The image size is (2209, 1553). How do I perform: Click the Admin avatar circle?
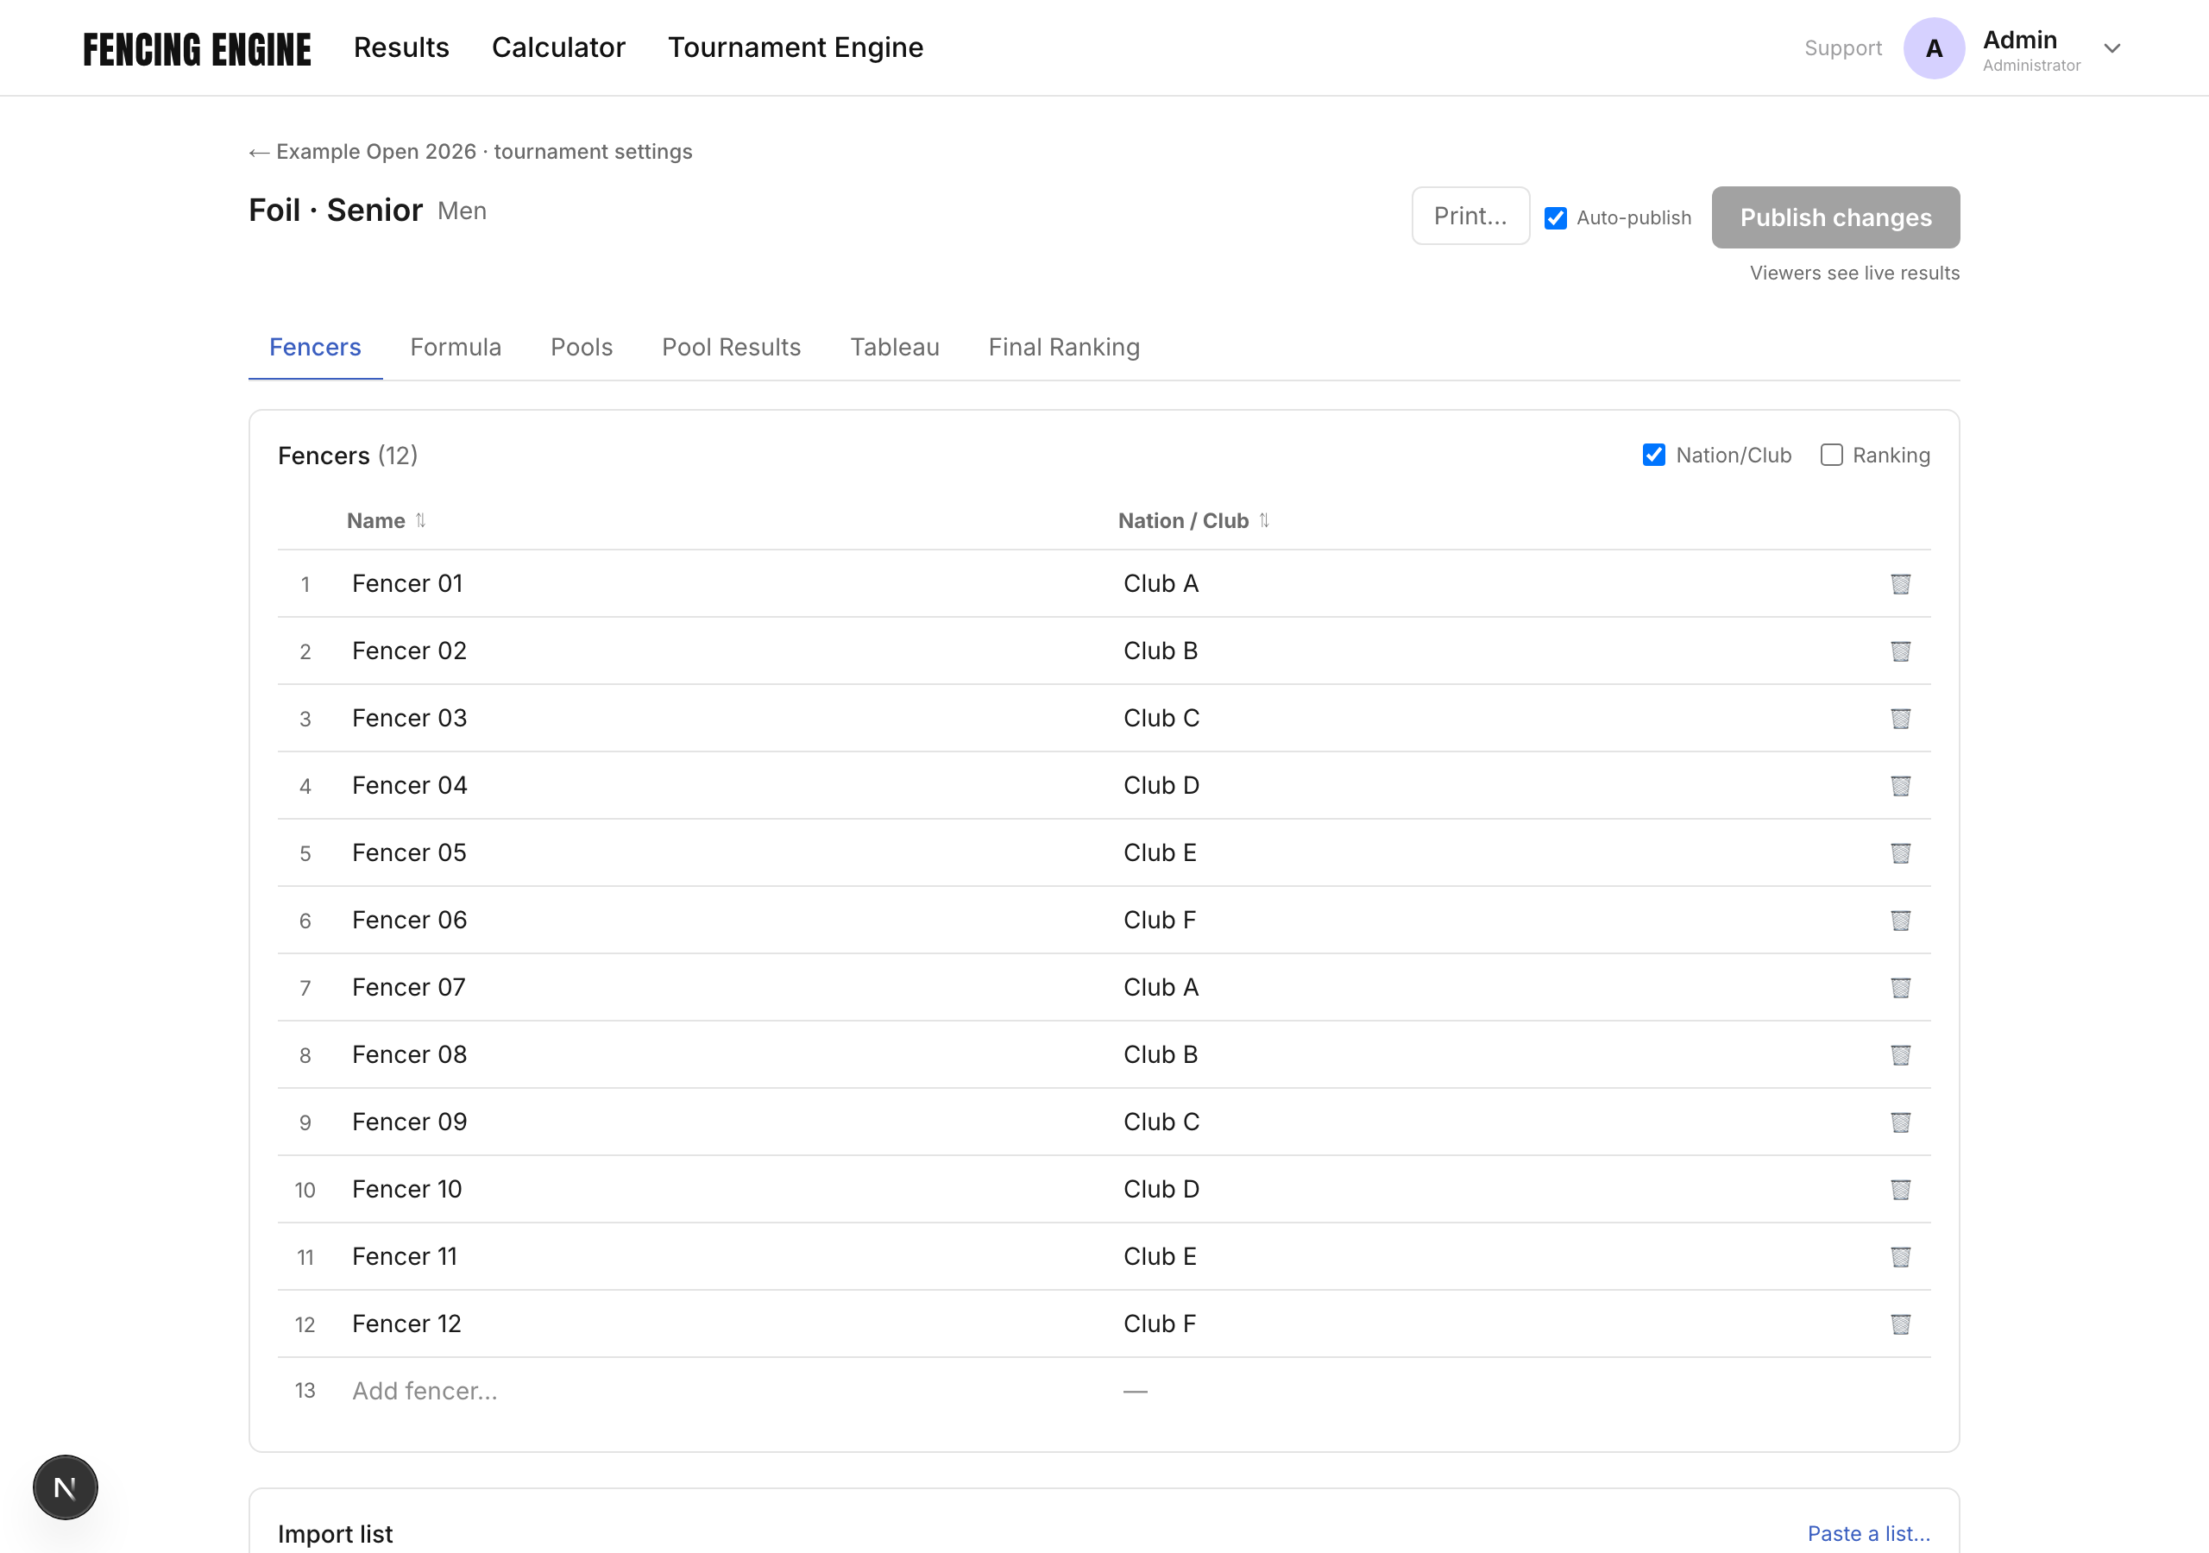pos(1934,48)
